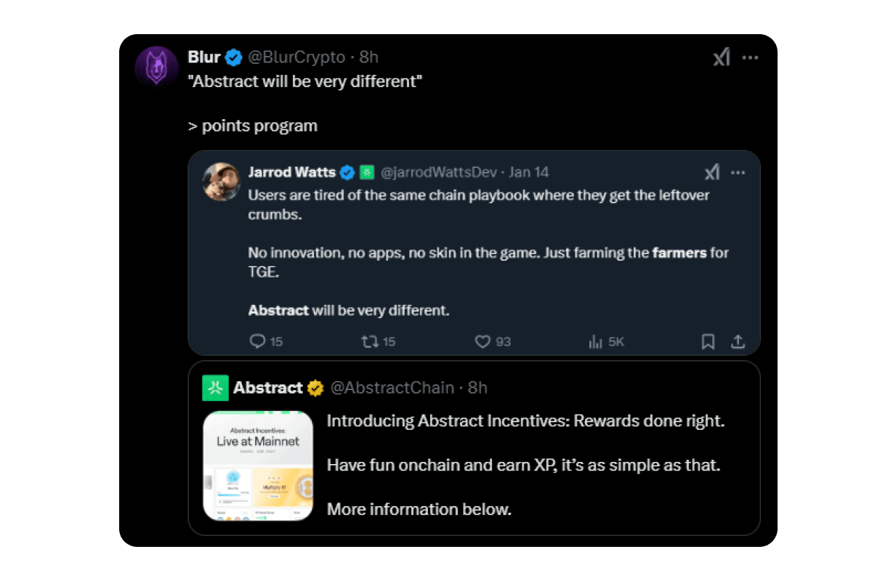Open more options on Jarrod Watts's quoted tweet

click(x=738, y=172)
